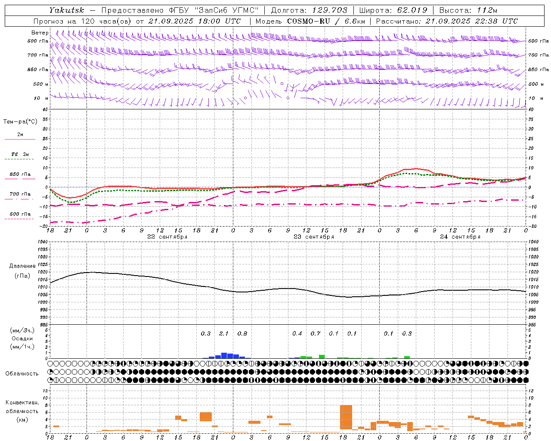Click the 'Конвективн.' convective cloud label

[22, 403]
